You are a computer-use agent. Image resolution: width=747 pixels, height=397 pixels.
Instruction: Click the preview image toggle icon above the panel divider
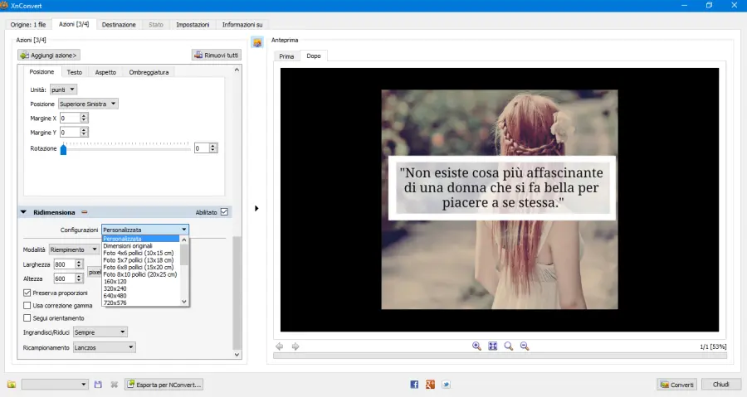pyautogui.click(x=257, y=43)
